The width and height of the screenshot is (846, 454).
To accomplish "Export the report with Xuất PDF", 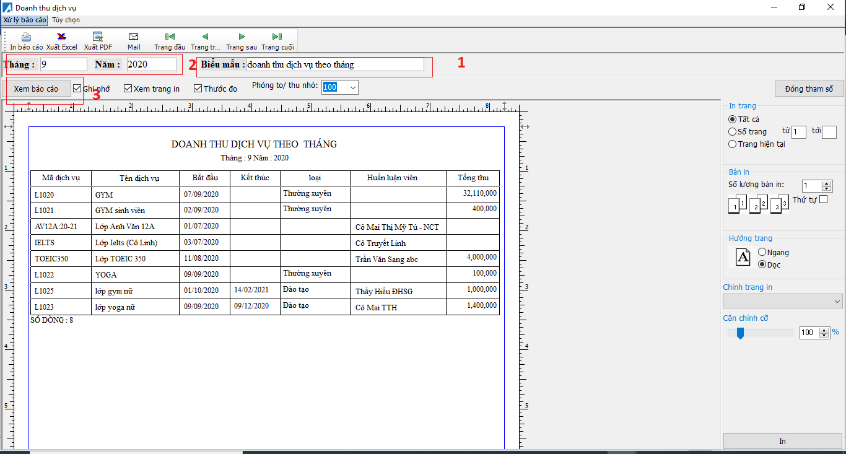I will (x=98, y=41).
